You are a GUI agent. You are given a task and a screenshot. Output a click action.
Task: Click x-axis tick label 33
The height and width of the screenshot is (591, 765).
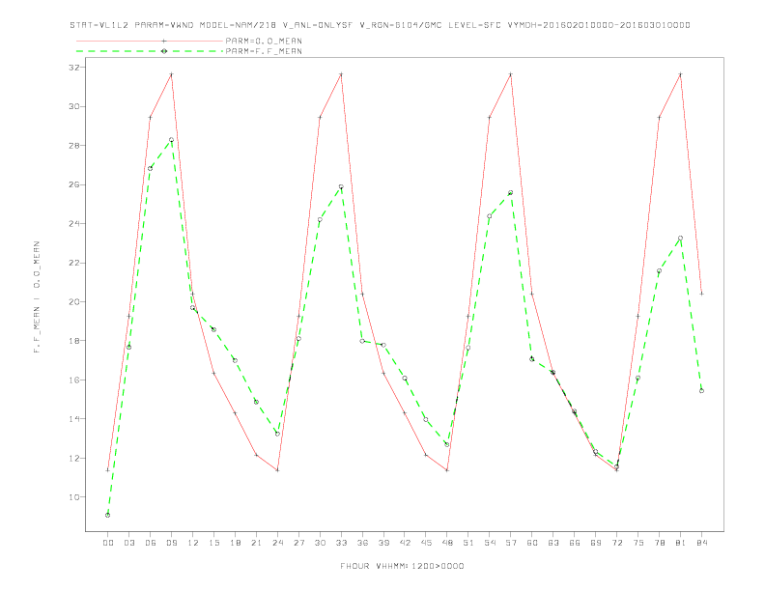point(341,543)
